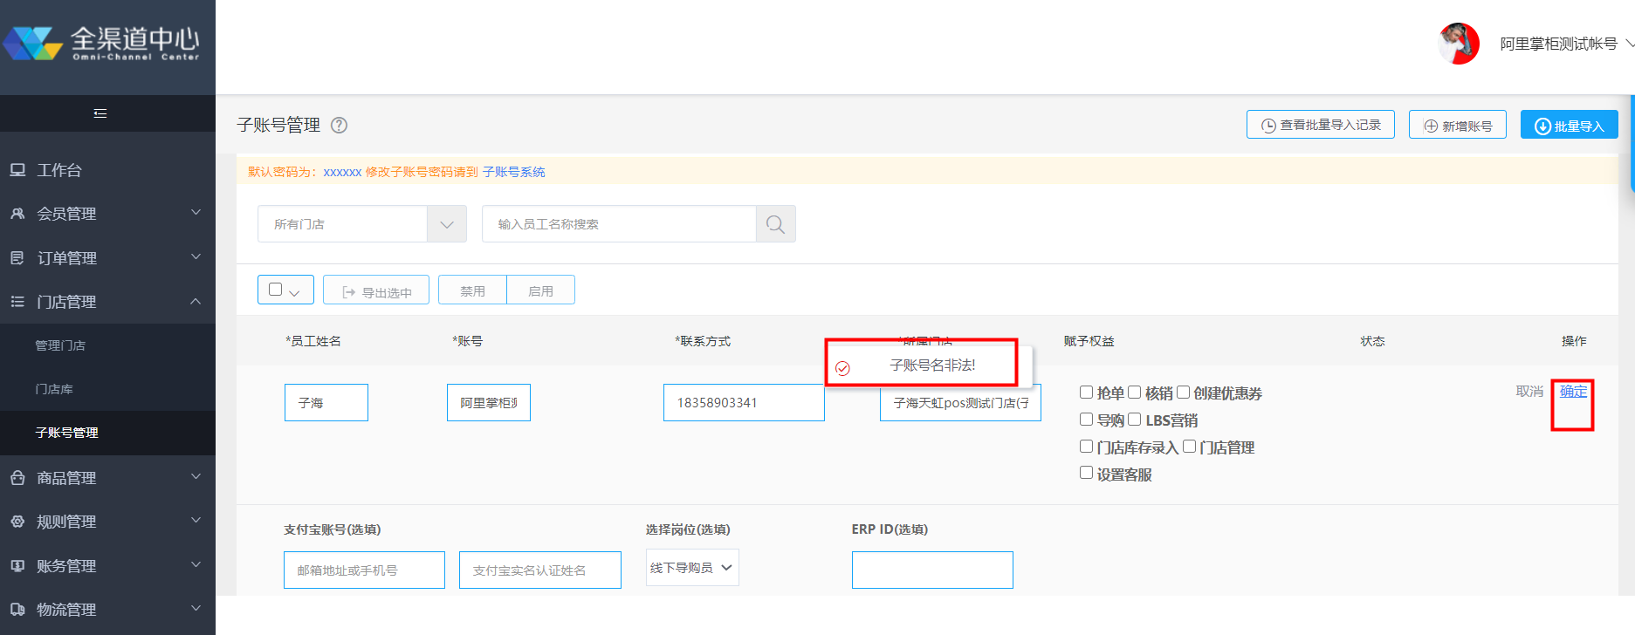
Task: Click the 全渠道中心 logo
Action: point(101,43)
